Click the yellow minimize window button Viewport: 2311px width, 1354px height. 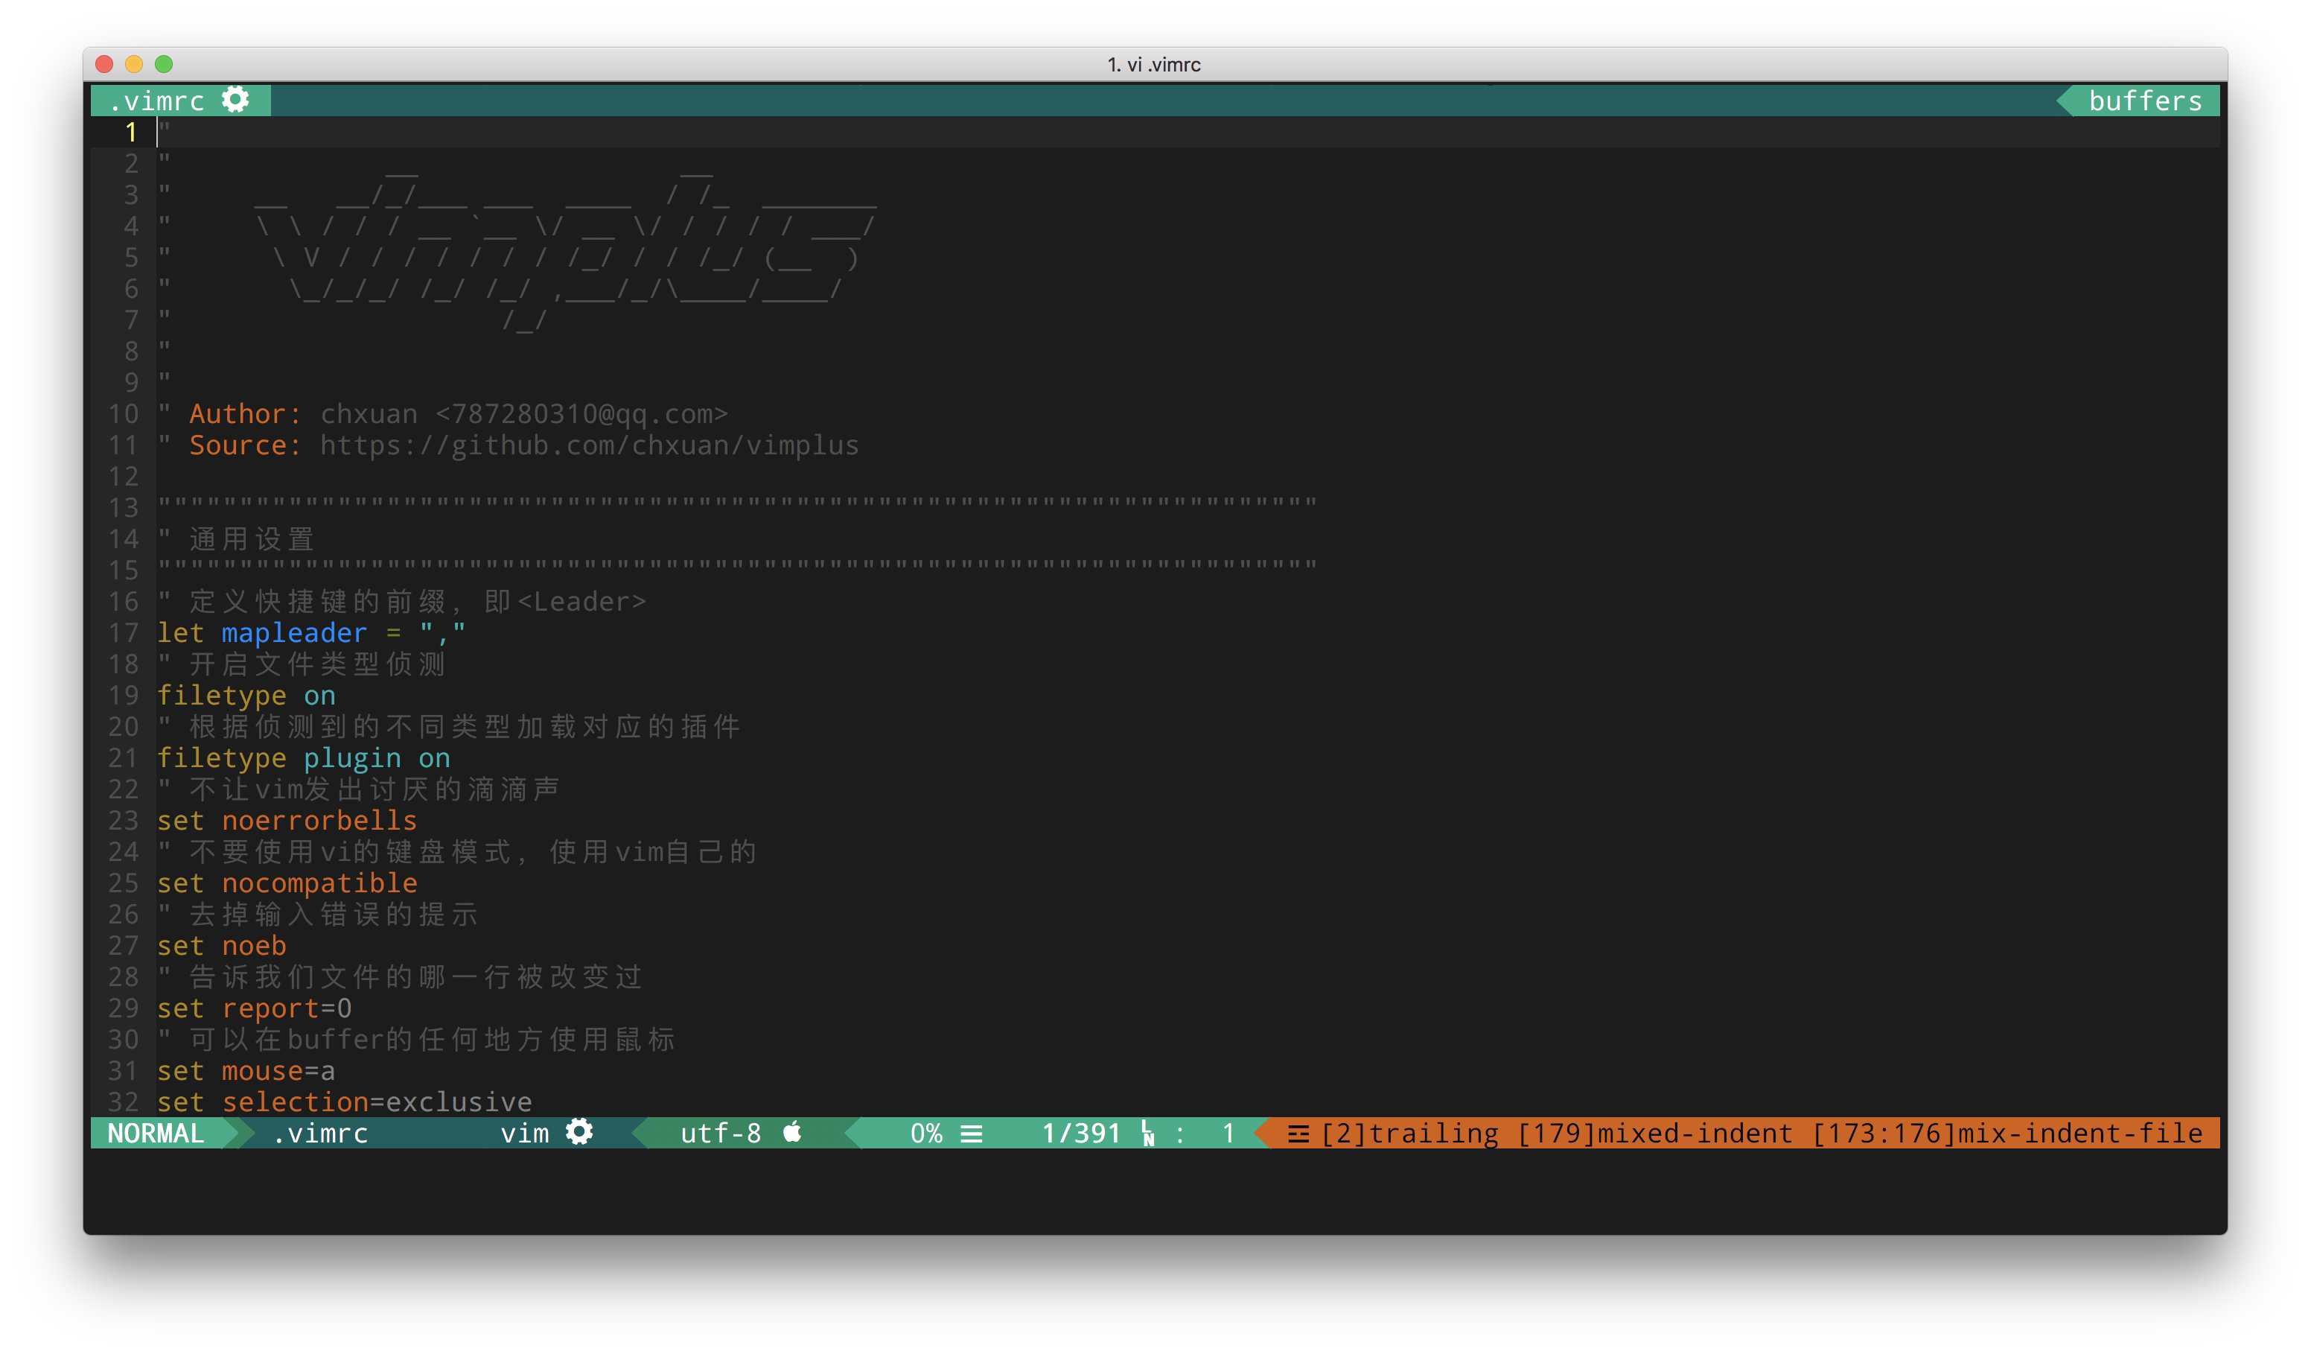tap(134, 64)
